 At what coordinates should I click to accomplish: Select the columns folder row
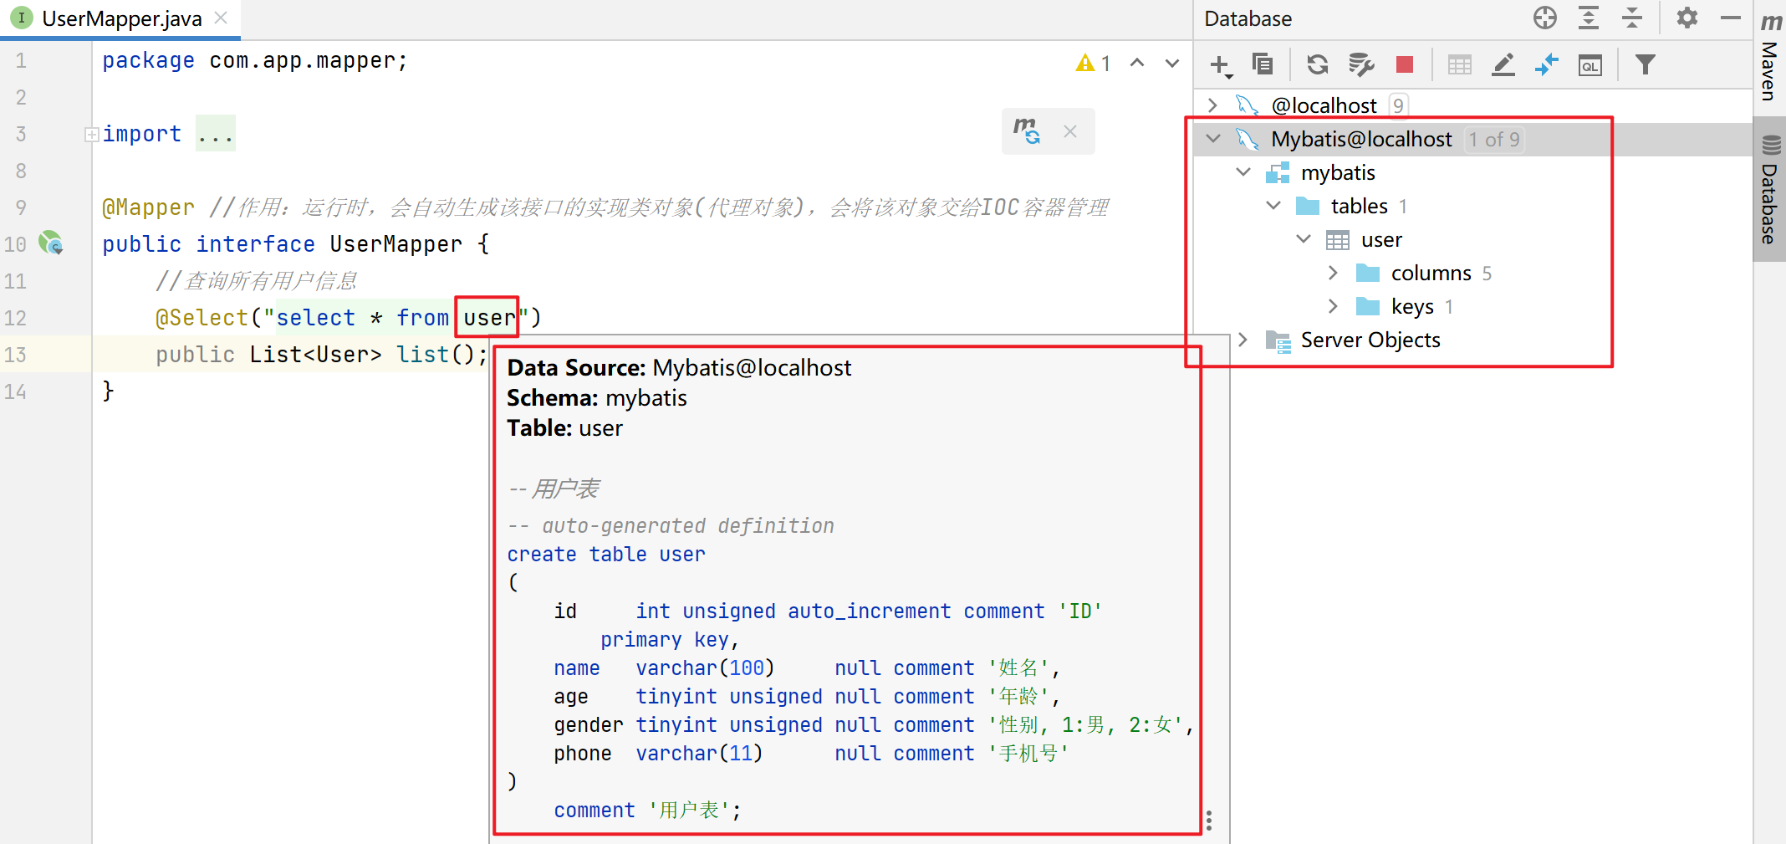click(1473, 273)
